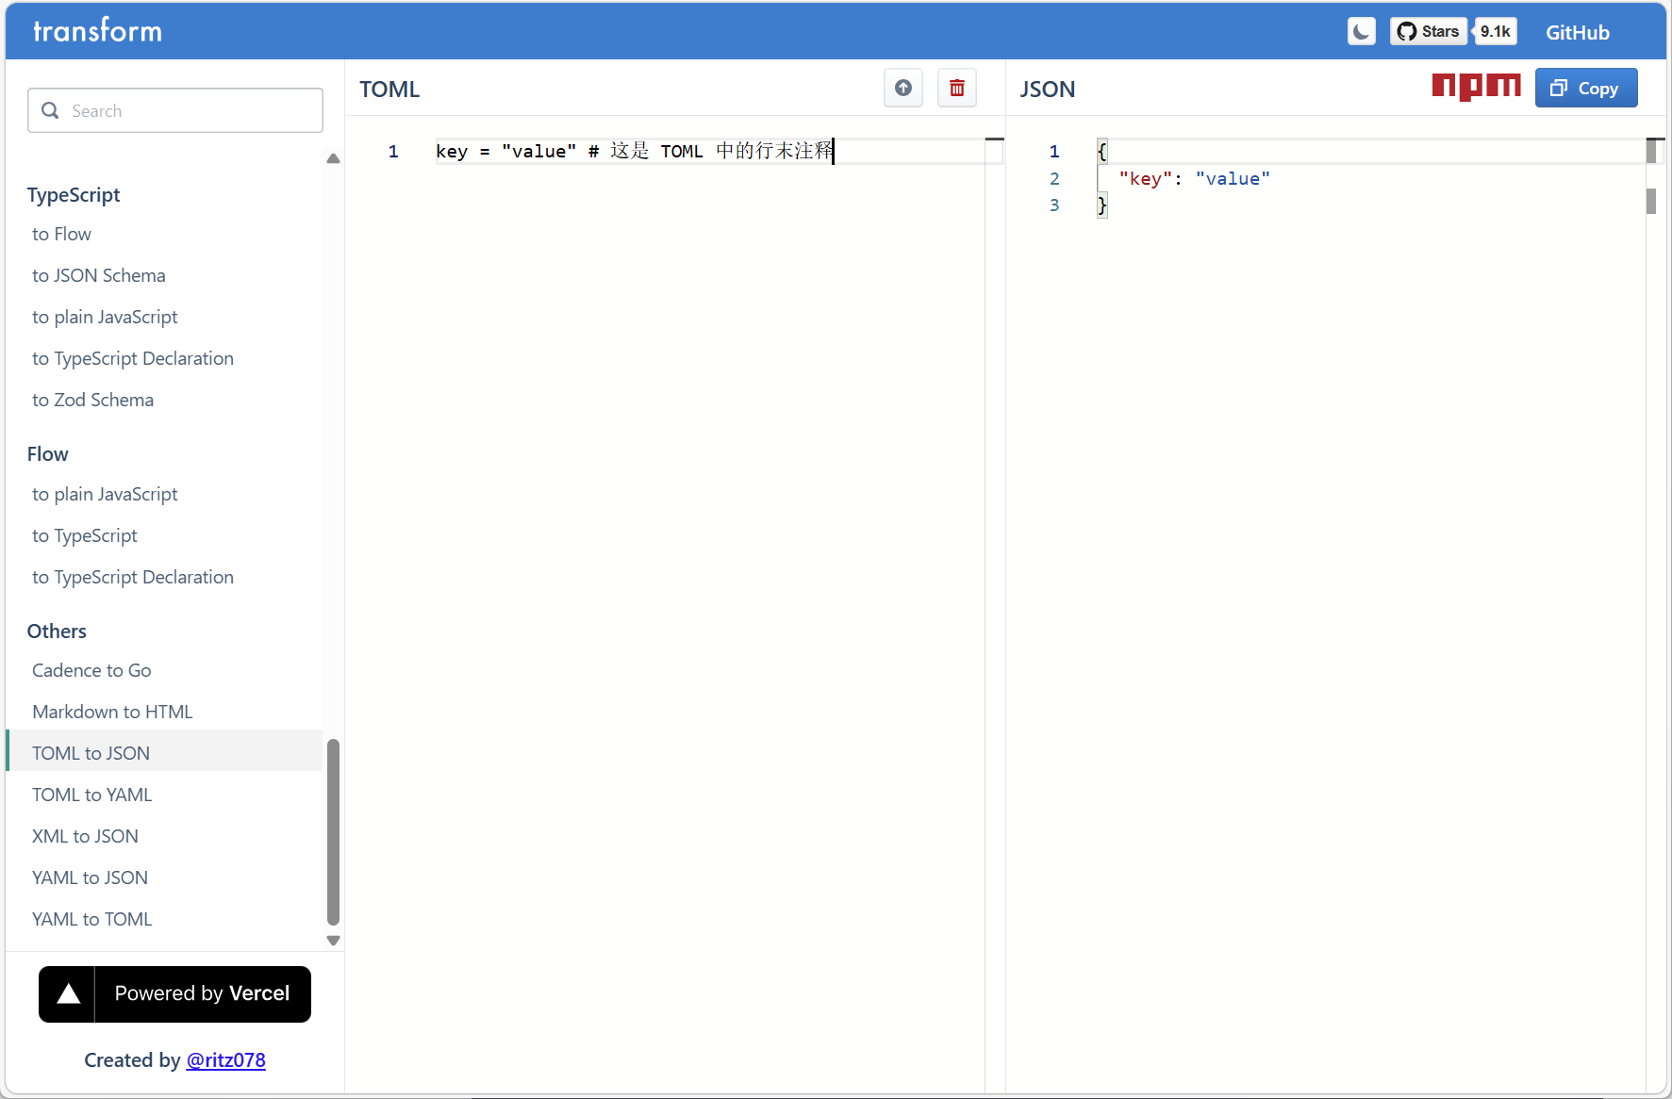Copy the JSON output
Viewport: 1672px width, 1099px height.
(1585, 89)
